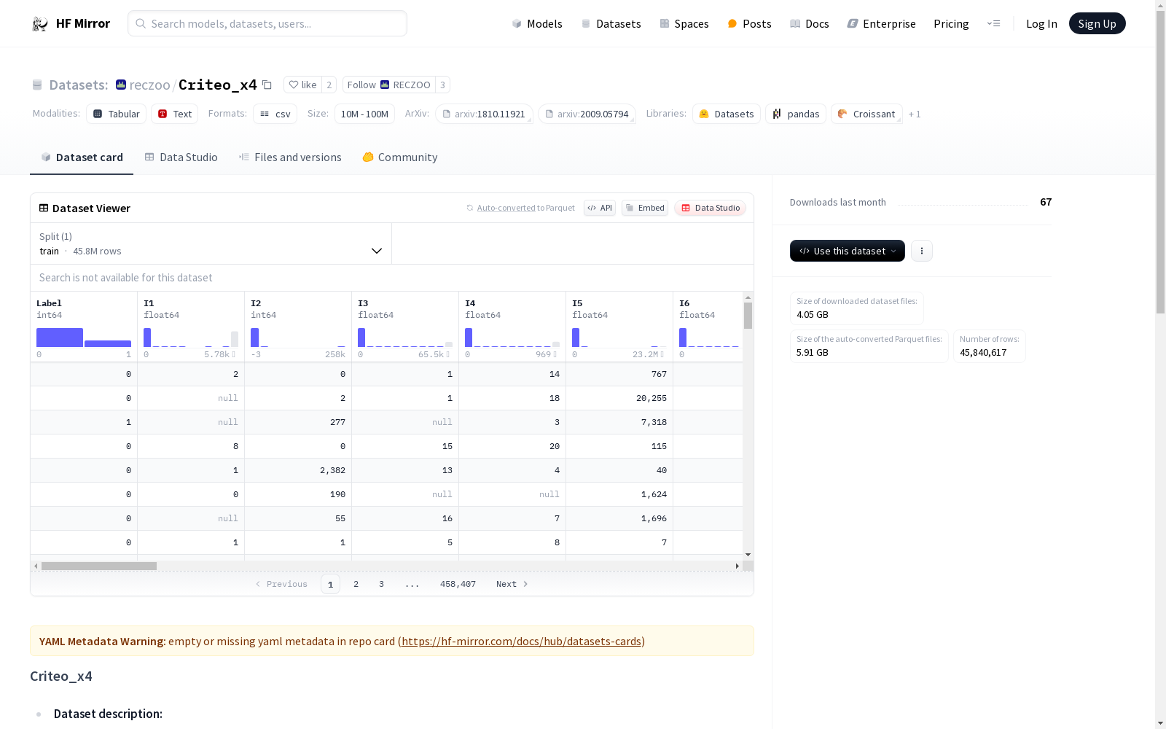The height and width of the screenshot is (729, 1166).
Task: Select current page 1 in pagination
Action: (330, 584)
